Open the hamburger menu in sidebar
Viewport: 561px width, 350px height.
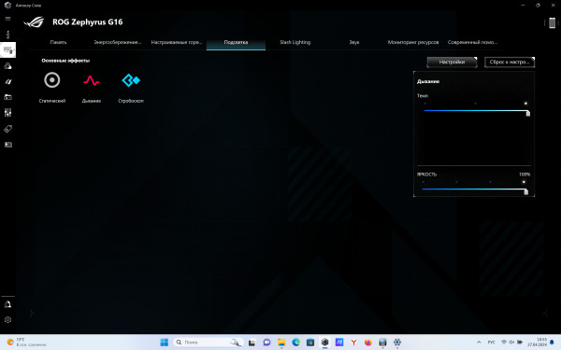[7, 19]
